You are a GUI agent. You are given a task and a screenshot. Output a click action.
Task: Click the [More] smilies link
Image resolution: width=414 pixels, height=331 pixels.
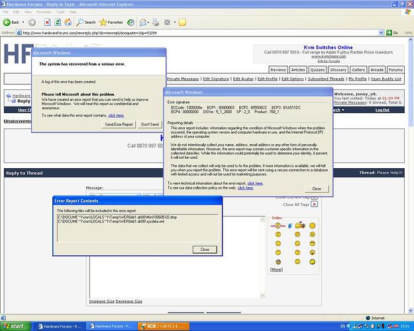coord(276,269)
